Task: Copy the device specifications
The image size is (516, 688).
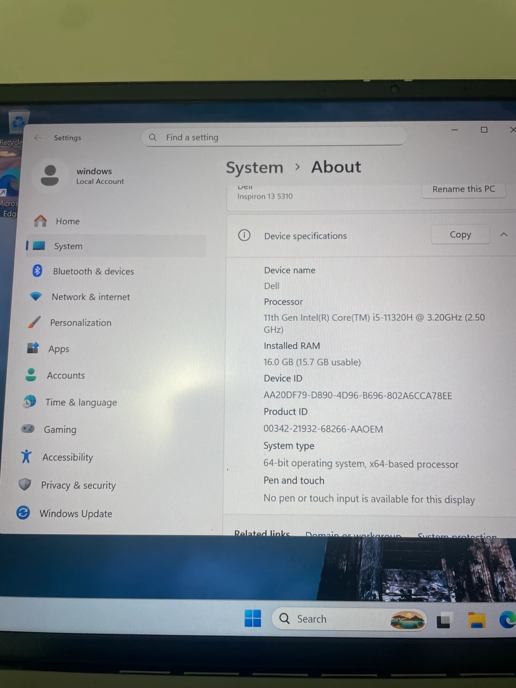Action: click(460, 234)
